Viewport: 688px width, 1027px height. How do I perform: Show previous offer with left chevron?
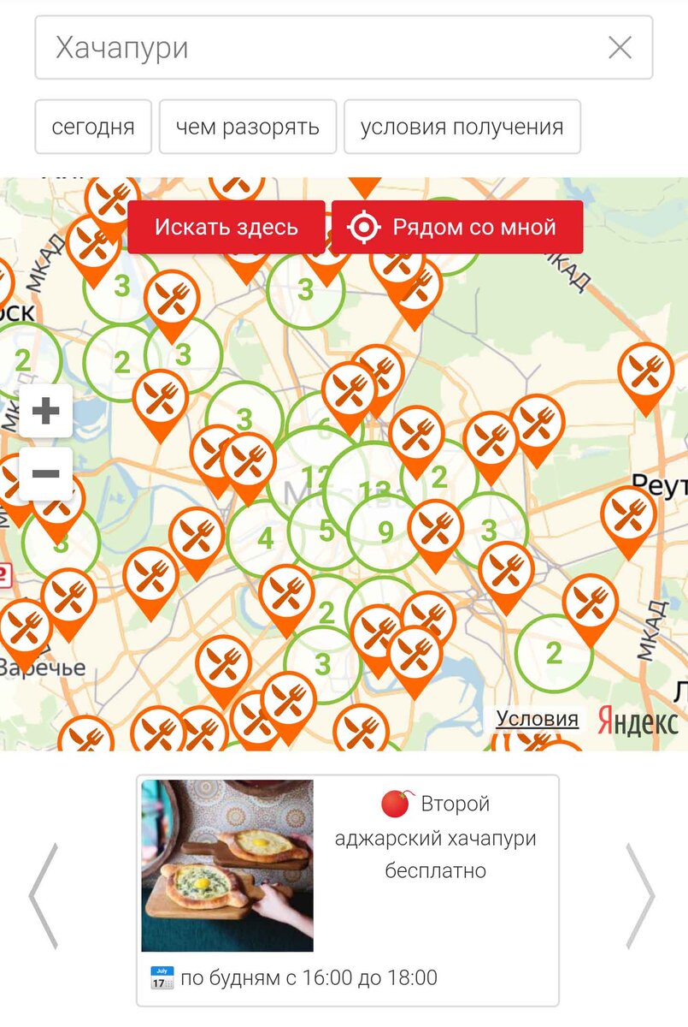pos(44,895)
